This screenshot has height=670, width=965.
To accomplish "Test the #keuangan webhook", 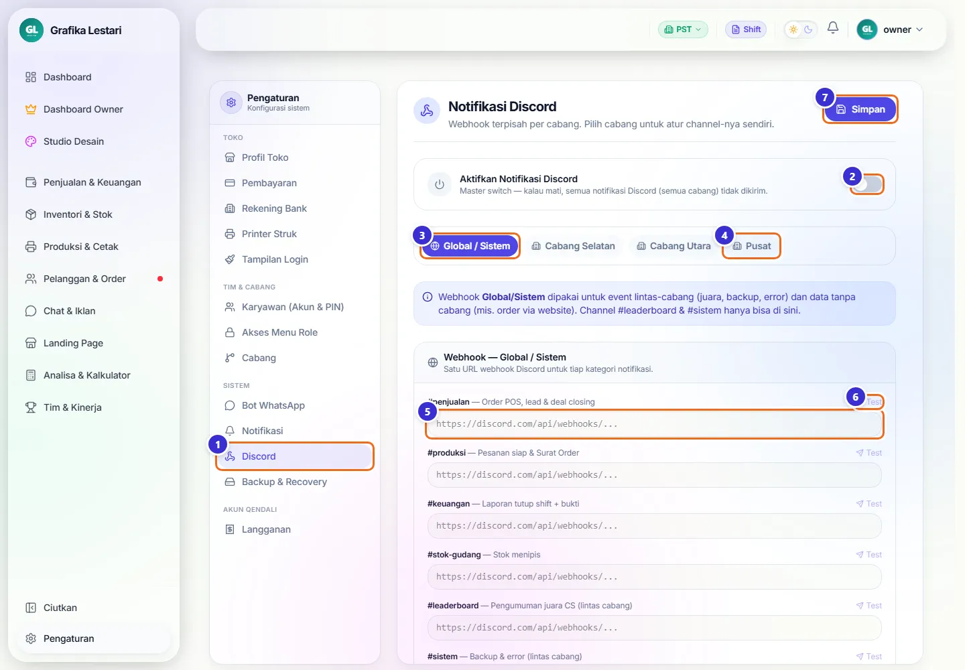I will click(869, 504).
